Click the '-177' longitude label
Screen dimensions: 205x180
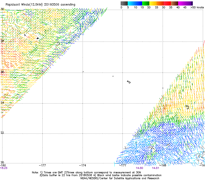click(42, 165)
